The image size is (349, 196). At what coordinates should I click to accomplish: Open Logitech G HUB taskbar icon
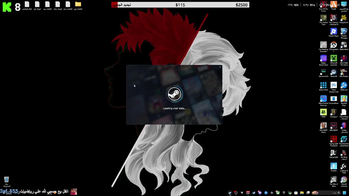[x=272, y=193]
